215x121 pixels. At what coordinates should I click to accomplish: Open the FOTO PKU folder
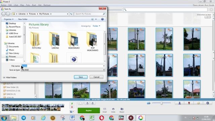pyautogui.click(x=37, y=41)
